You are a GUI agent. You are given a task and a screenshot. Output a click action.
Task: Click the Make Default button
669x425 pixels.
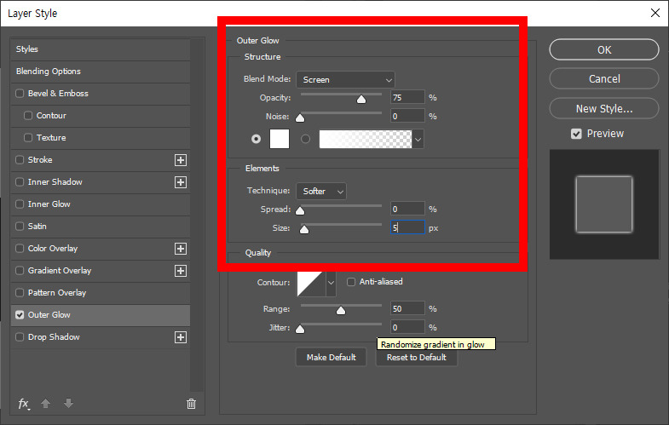[331, 357]
